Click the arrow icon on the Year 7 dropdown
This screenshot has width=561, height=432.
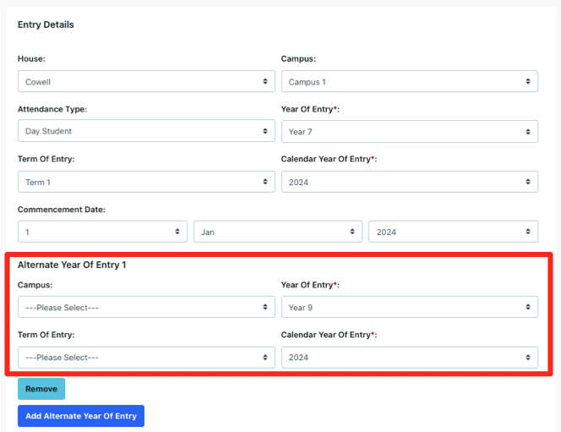[x=528, y=132]
